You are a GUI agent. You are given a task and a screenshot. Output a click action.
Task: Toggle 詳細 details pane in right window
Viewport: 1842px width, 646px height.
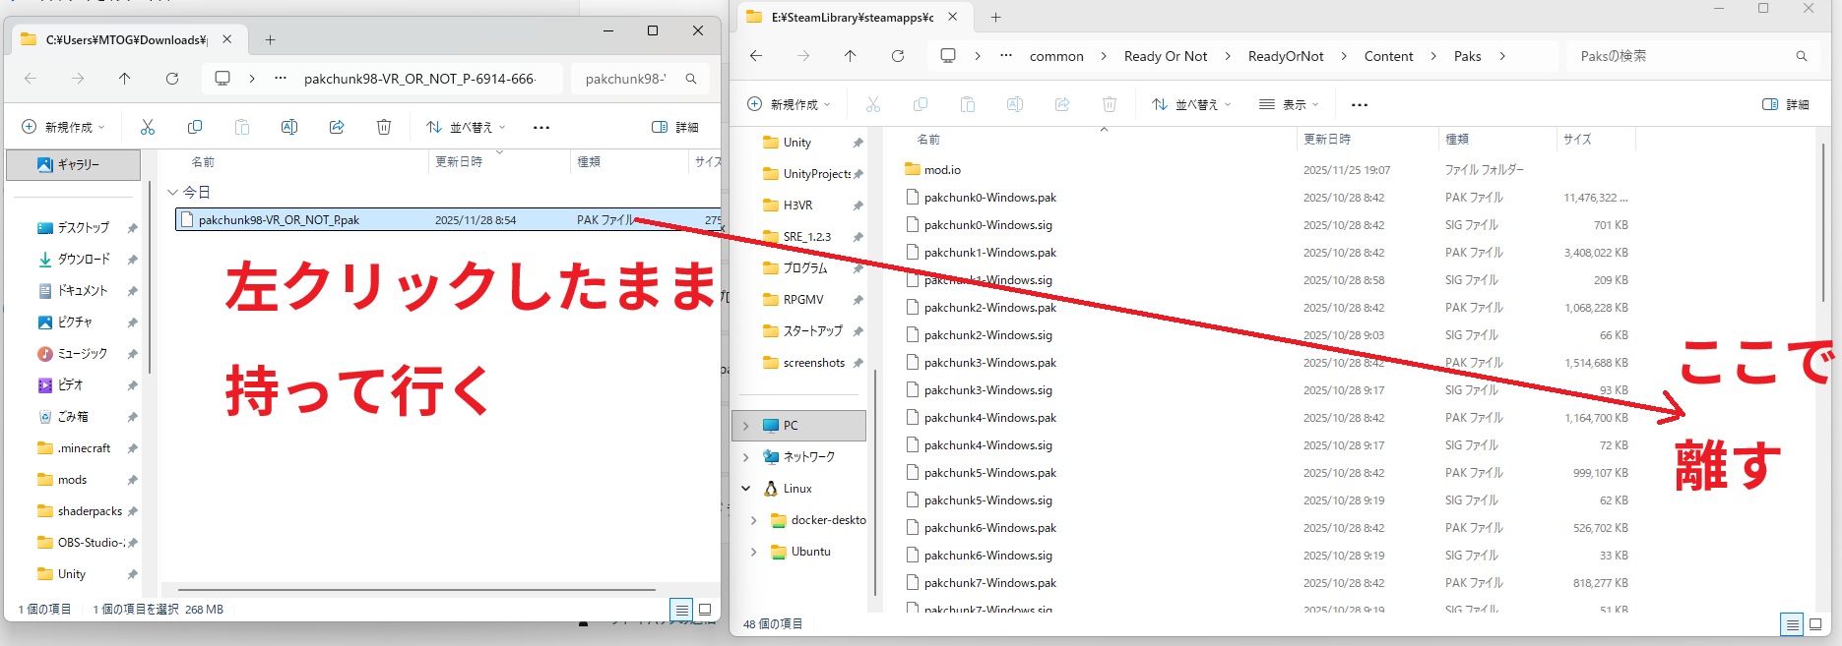pyautogui.click(x=1785, y=104)
